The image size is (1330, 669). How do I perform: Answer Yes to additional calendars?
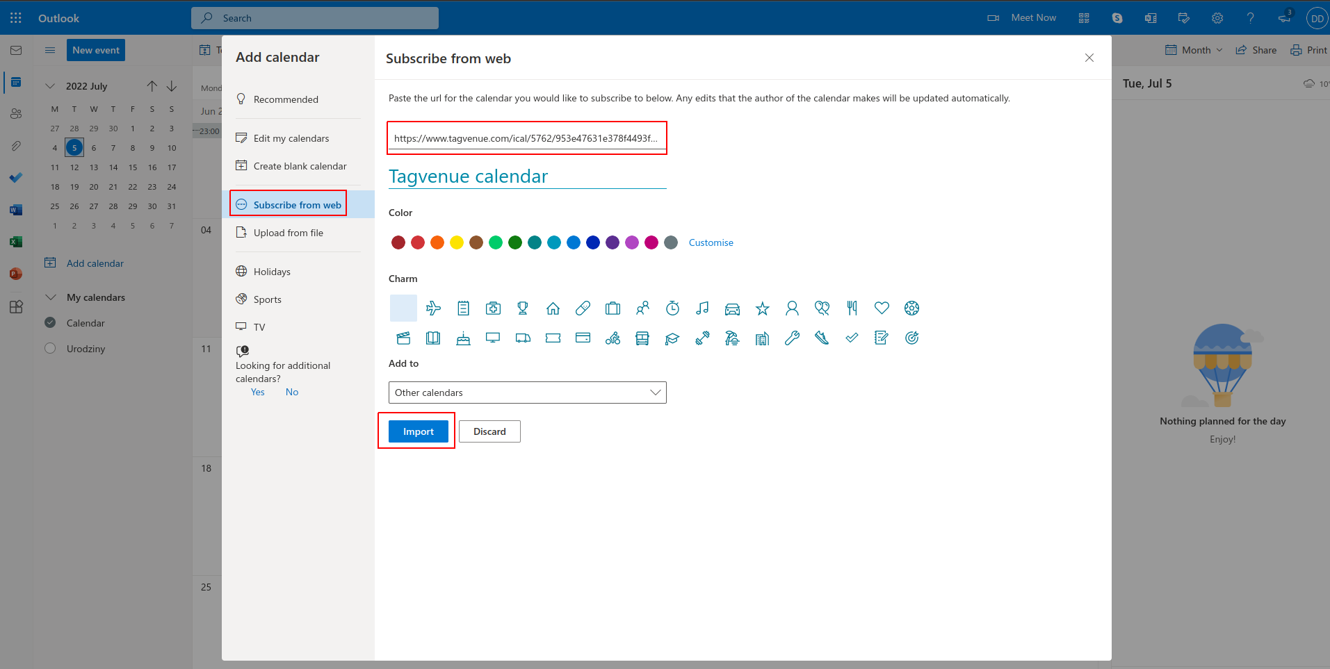258,392
